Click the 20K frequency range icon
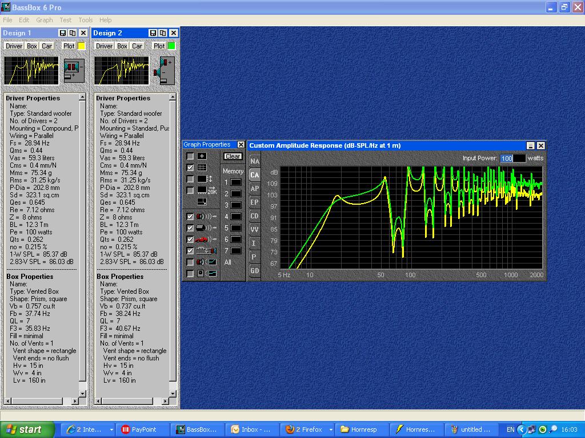This screenshot has width=585, height=438. pyautogui.click(x=207, y=190)
